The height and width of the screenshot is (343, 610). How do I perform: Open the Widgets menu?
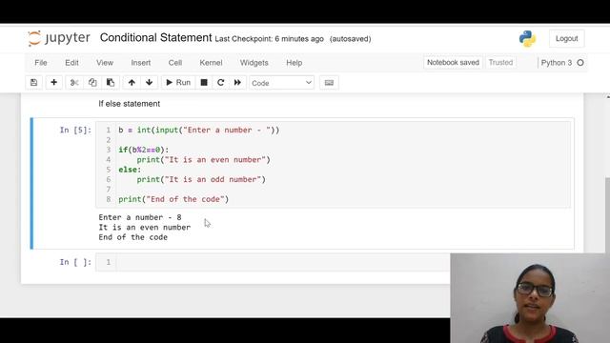pos(254,63)
